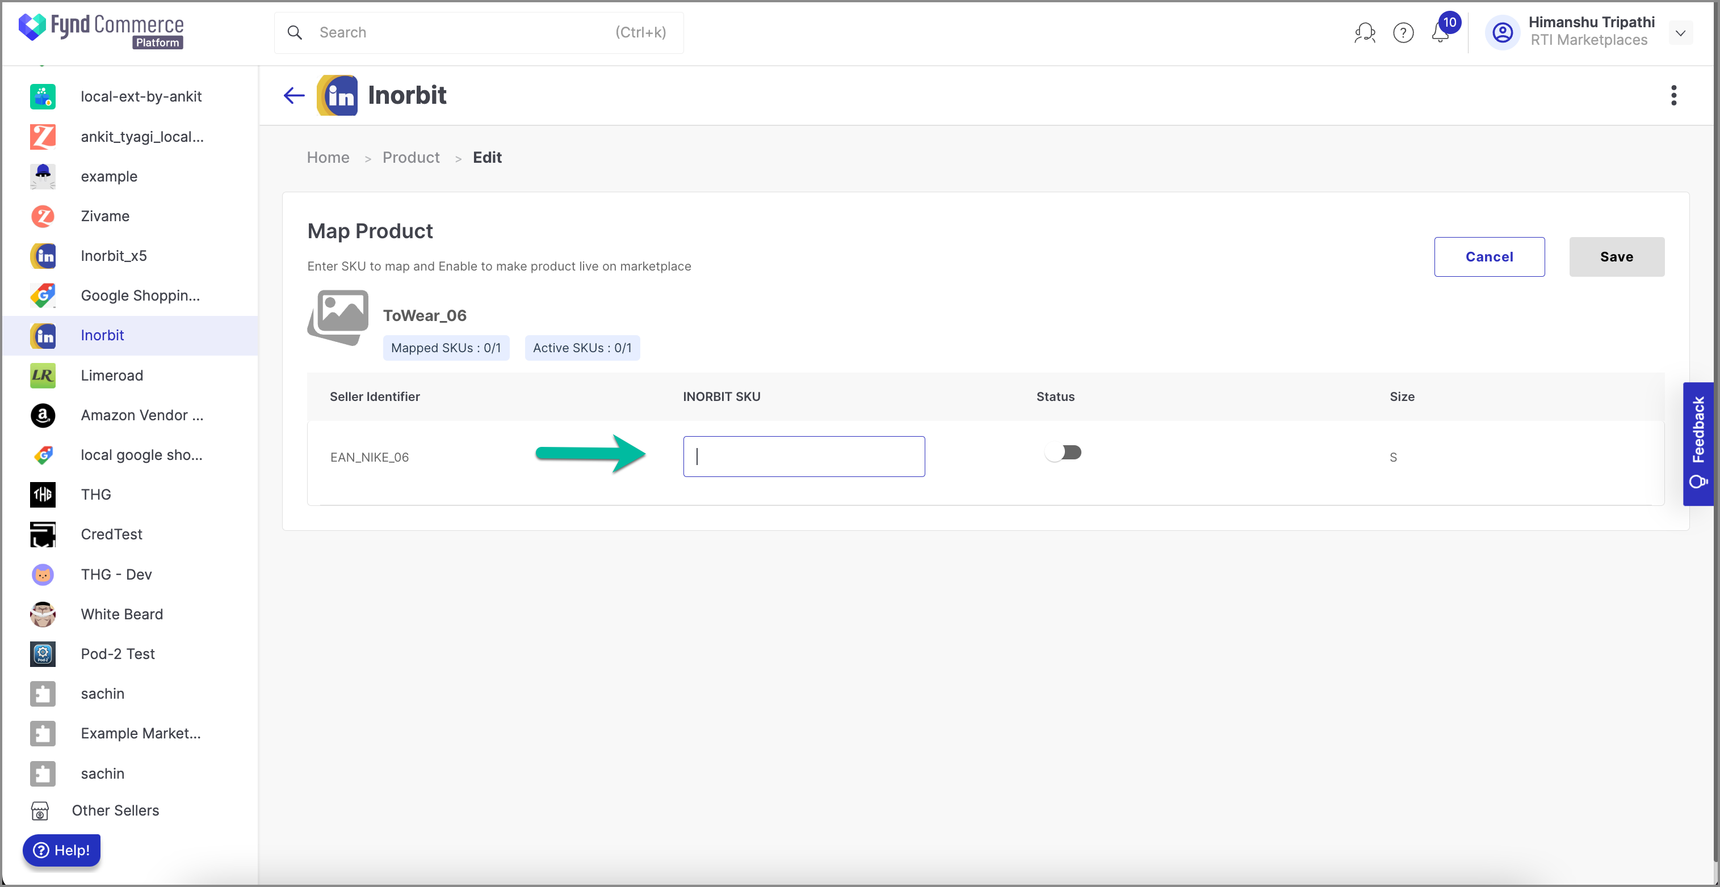Click the search magnifier icon

[x=295, y=33]
